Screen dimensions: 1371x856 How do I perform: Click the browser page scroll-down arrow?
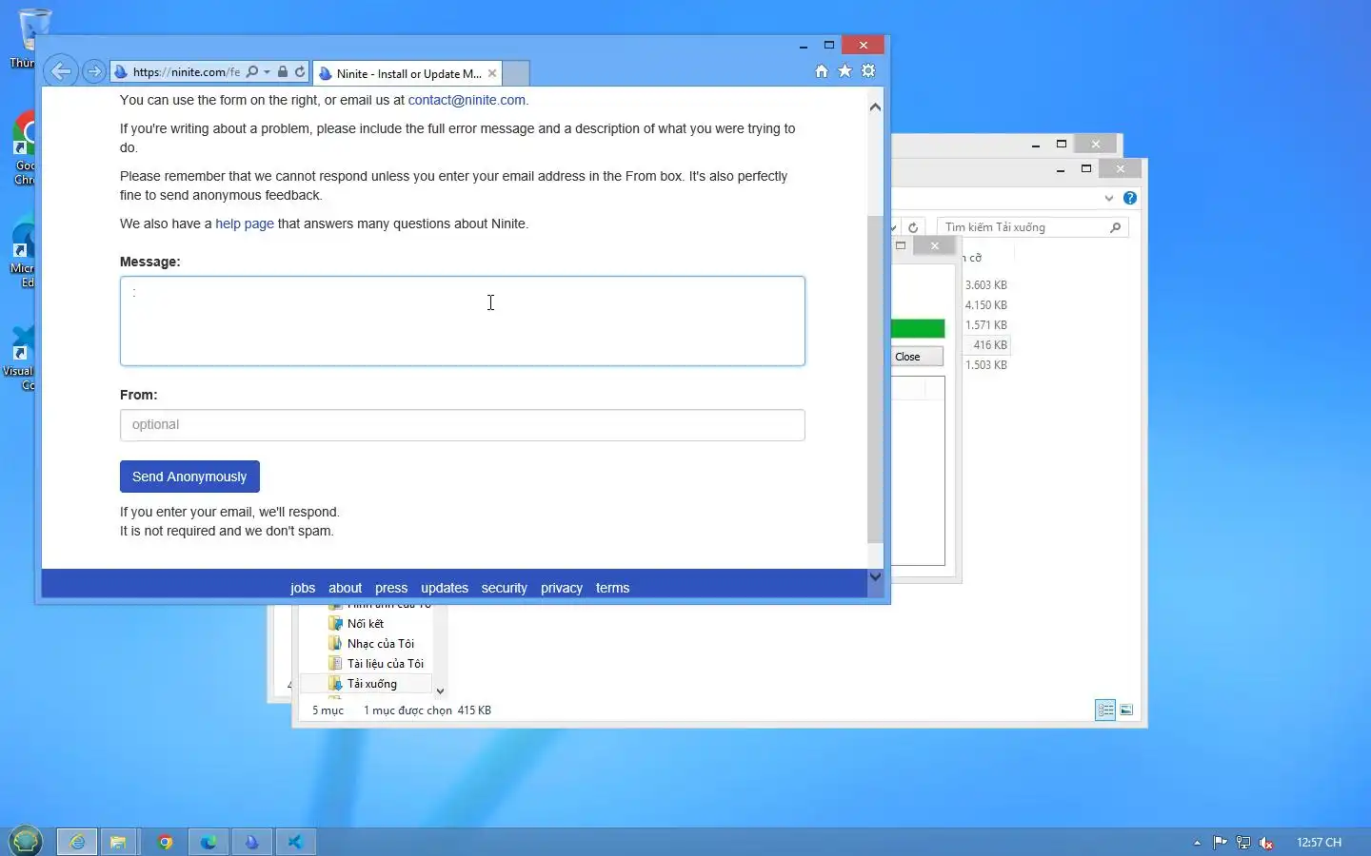coord(875,576)
